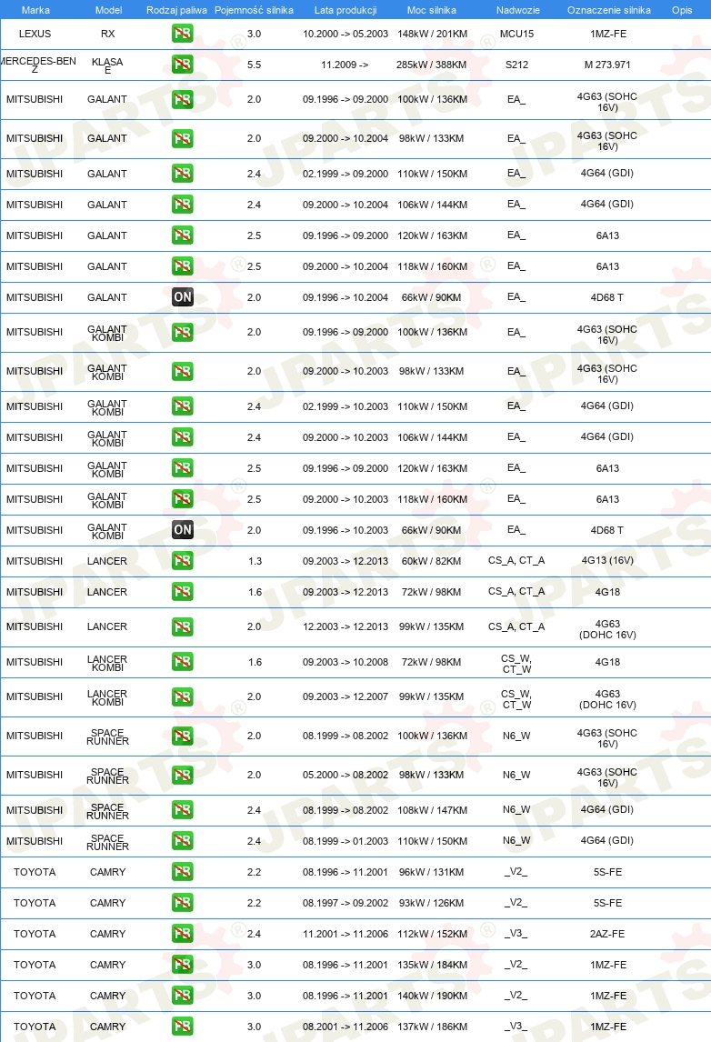The width and height of the screenshot is (711, 1042).
Task: Click the petrol icon for Camry 2.4 2AZ-FE
Action: (182, 934)
